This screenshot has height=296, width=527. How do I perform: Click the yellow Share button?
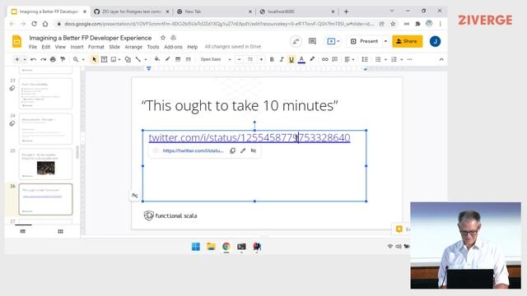(x=407, y=41)
